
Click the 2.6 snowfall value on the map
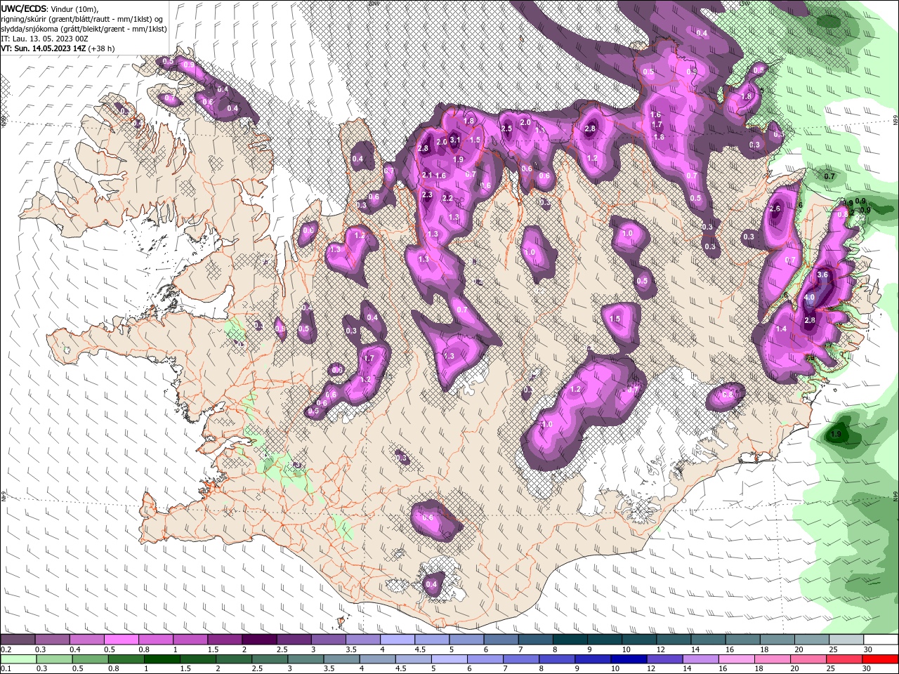tap(775, 209)
